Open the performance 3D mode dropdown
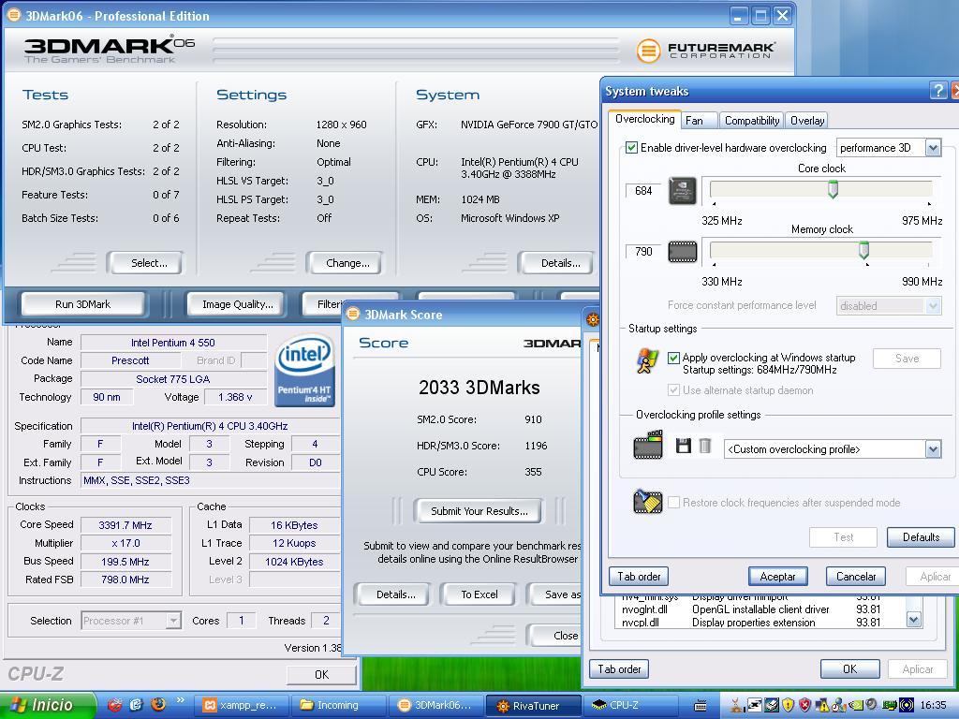 [x=933, y=148]
